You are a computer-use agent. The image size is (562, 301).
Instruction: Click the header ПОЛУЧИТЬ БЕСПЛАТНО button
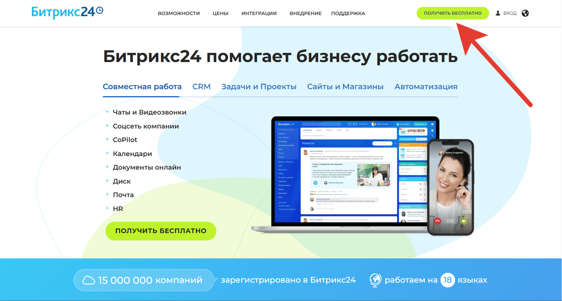pos(452,13)
